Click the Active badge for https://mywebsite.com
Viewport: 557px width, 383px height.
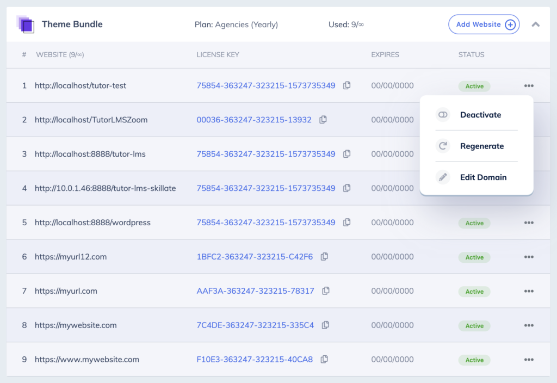tap(474, 326)
